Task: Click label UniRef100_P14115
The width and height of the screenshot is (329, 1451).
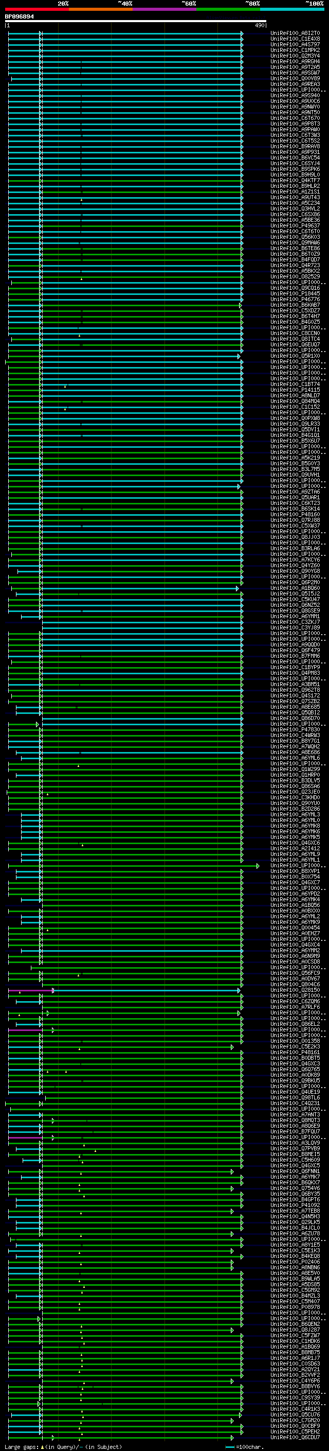Action: coord(295,390)
